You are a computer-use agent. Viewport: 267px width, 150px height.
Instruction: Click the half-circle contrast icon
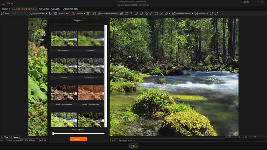[50, 13]
